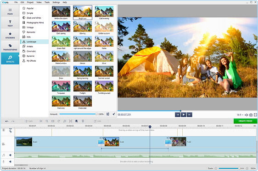
Task: Open the File menu
Action: pyautogui.click(x=16, y=2)
